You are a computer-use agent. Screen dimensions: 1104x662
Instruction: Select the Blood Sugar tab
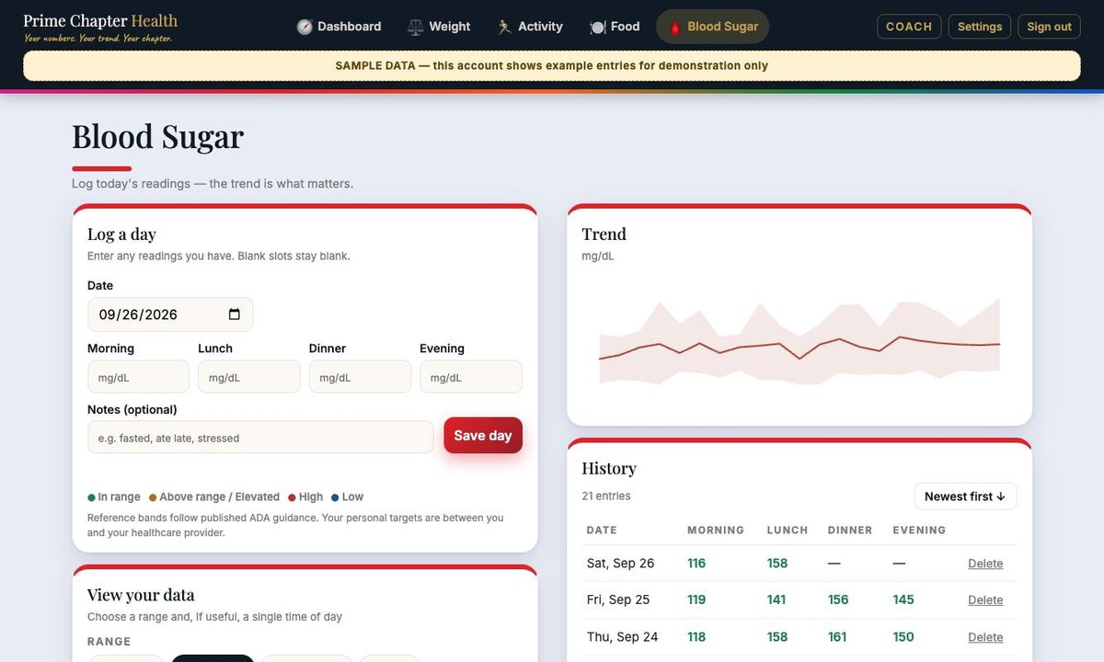coord(712,27)
